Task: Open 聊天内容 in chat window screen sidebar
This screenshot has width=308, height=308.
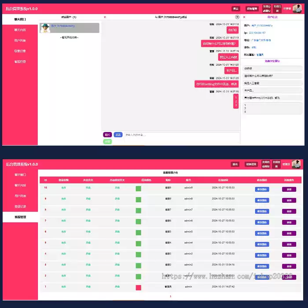Action: coord(20,30)
